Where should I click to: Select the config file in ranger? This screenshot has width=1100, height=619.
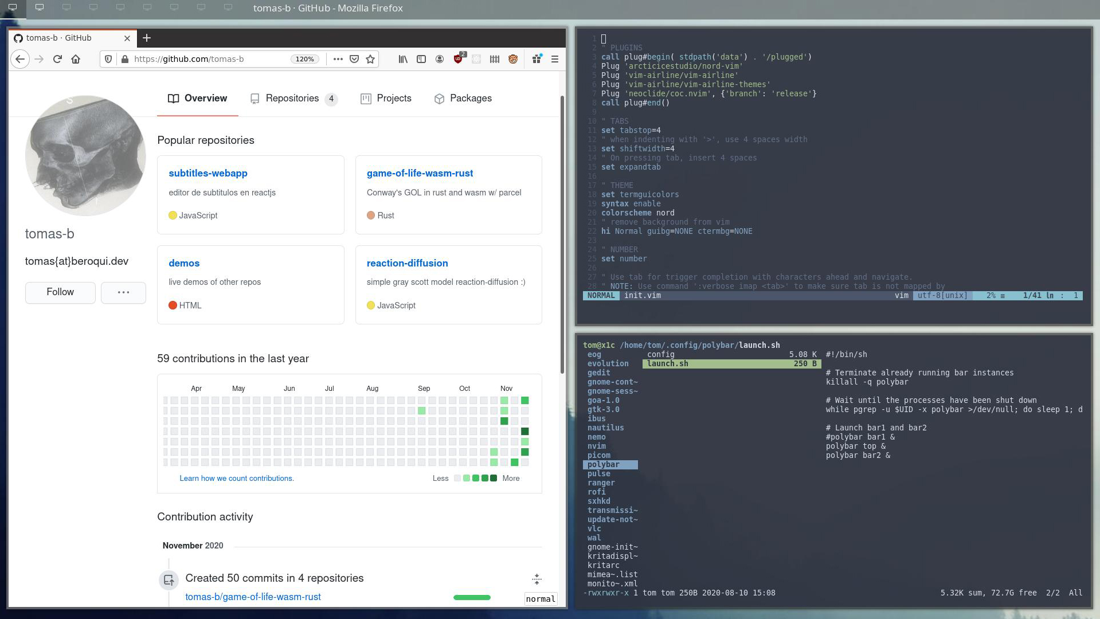pos(732,355)
